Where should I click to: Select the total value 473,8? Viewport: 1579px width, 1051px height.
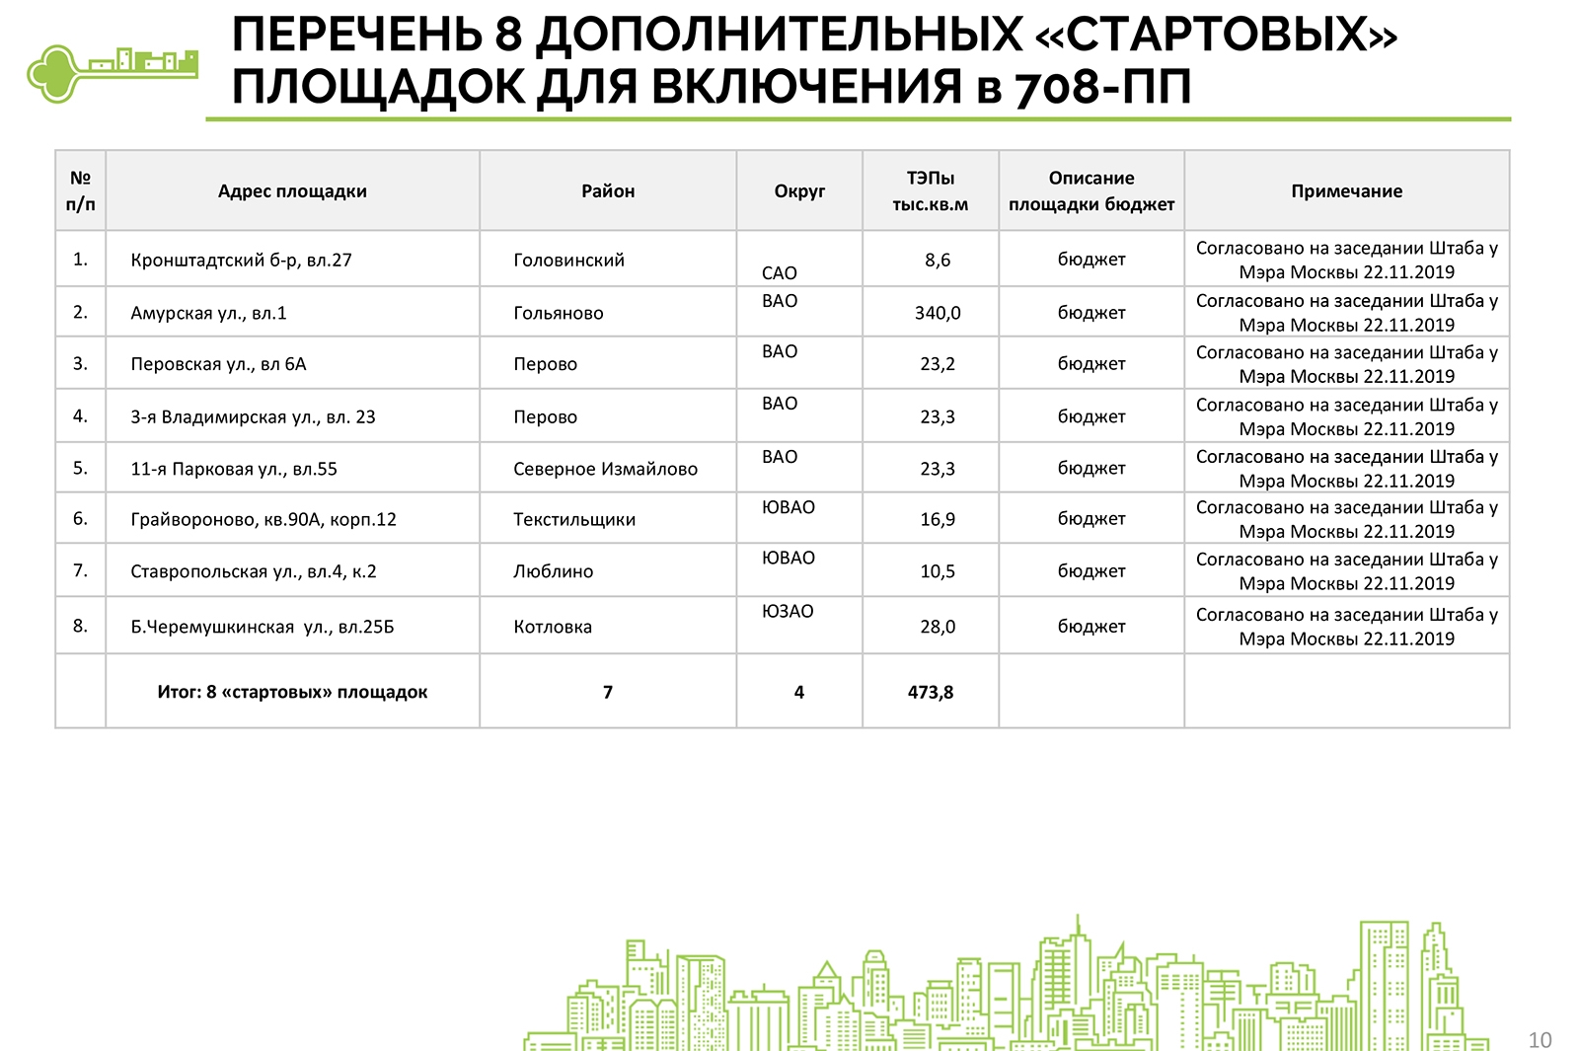coord(930,693)
